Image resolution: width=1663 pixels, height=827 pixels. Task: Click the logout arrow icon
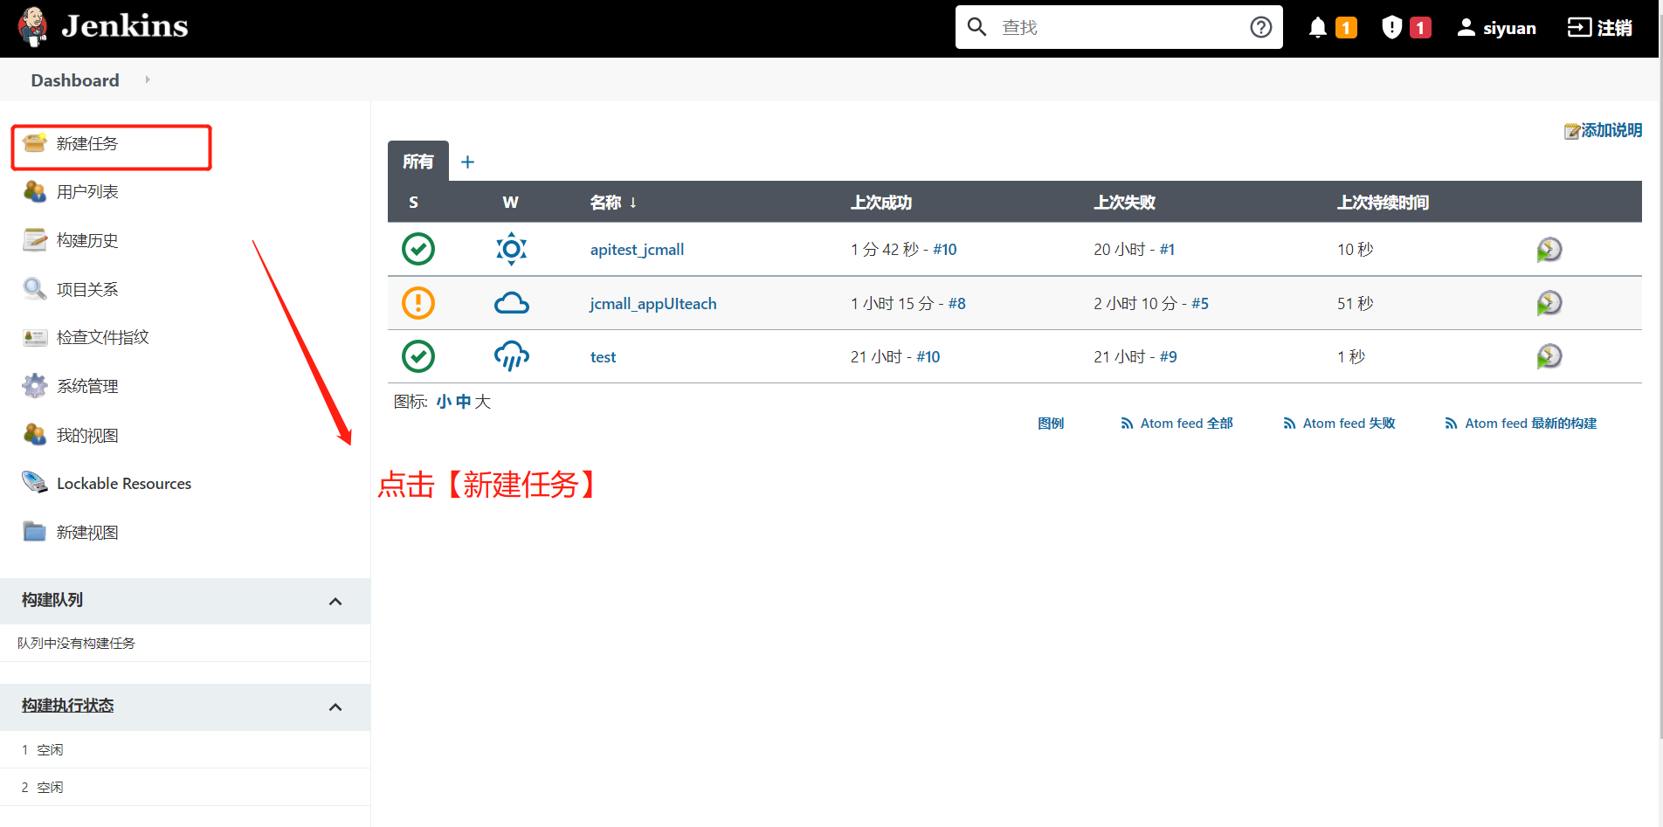click(1579, 28)
